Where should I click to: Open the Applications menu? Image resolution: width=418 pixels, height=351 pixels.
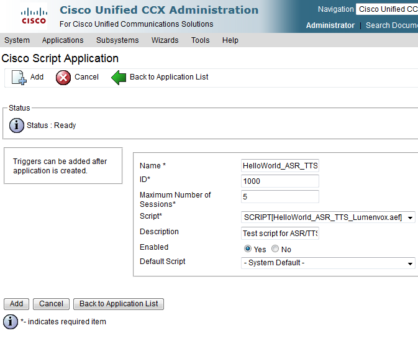pyautogui.click(x=63, y=40)
